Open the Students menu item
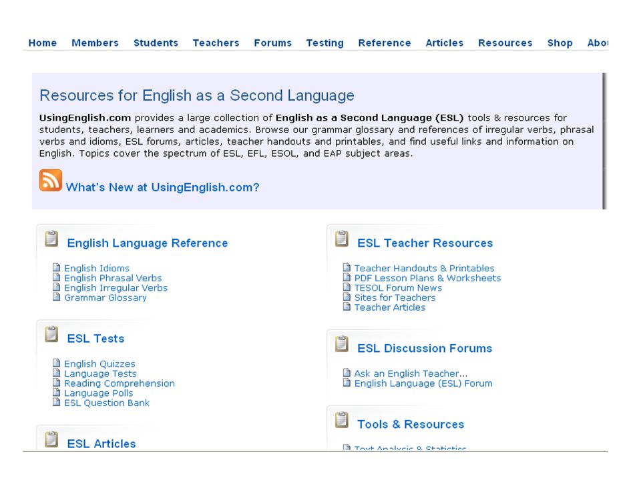Viewport: 641px width, 480px height. (156, 43)
